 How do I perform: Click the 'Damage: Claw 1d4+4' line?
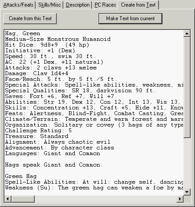click(x=37, y=73)
